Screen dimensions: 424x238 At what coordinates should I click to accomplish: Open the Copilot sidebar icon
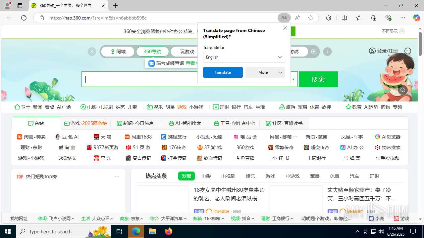click(416, 18)
